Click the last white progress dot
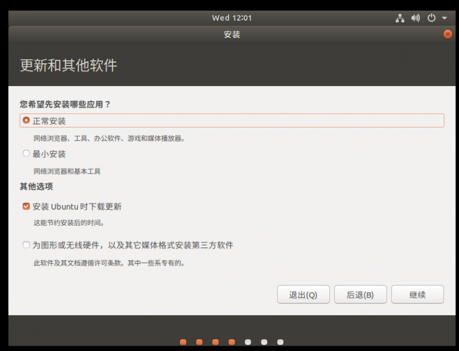The image size is (459, 351). click(280, 342)
